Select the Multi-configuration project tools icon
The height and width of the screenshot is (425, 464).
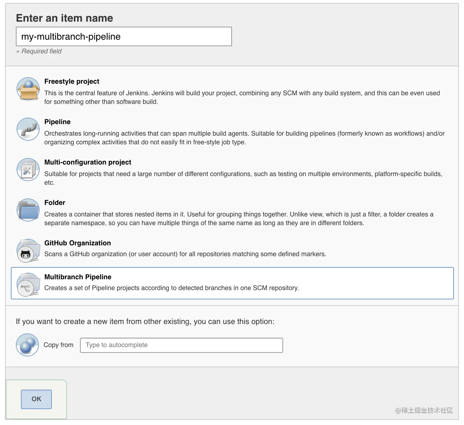coord(28,170)
